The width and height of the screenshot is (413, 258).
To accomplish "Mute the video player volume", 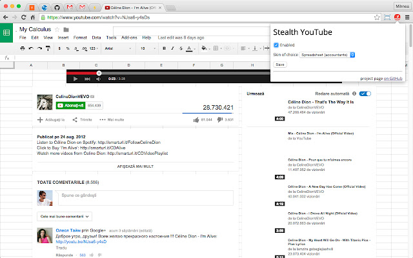I will click(99, 79).
